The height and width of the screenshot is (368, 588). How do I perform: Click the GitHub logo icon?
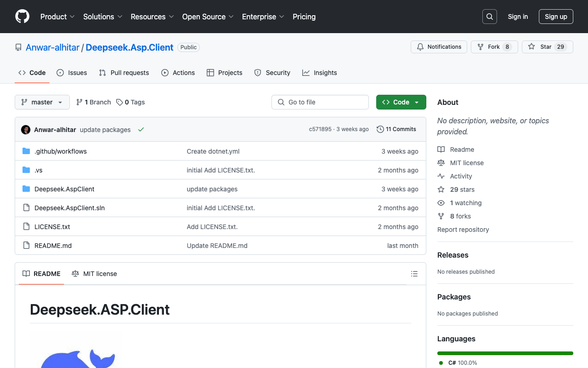tap(22, 17)
